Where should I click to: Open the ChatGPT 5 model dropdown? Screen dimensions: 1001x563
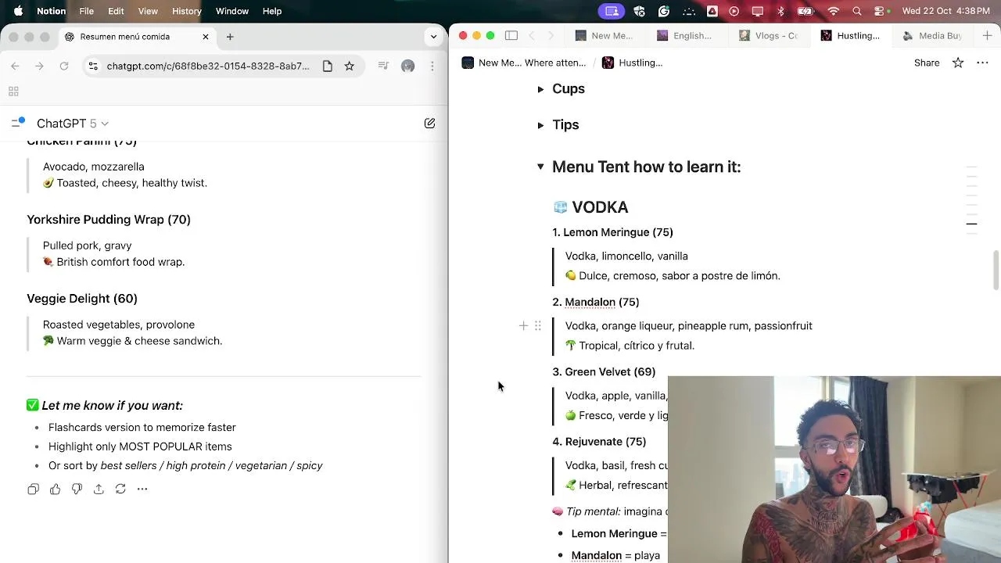73,124
